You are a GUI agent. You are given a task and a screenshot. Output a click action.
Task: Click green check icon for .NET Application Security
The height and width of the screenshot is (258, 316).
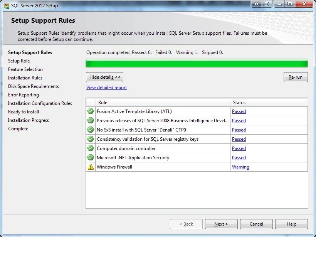point(91,158)
